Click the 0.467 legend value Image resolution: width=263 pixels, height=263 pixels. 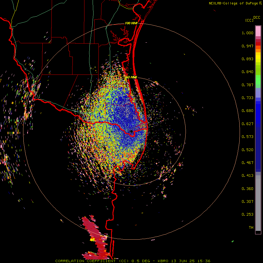pos(248,163)
